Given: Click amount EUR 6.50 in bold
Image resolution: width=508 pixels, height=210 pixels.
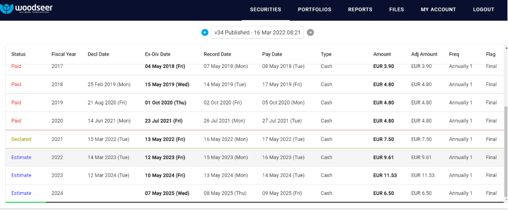Looking at the screenshot, I should pyautogui.click(x=384, y=193).
